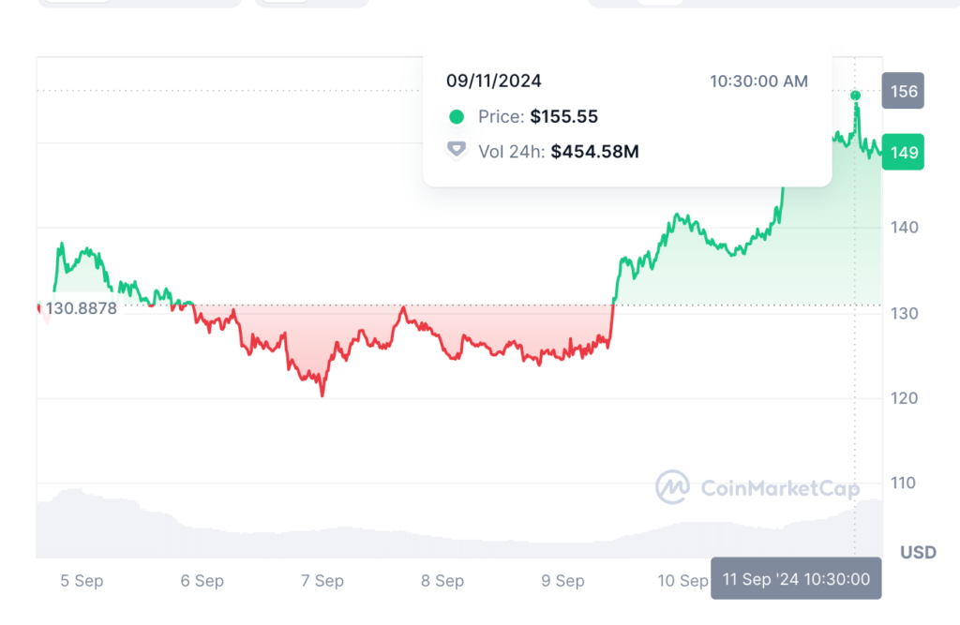Click the Vol 24h shield icon
Viewport: 960px width, 625px height.
click(x=457, y=151)
